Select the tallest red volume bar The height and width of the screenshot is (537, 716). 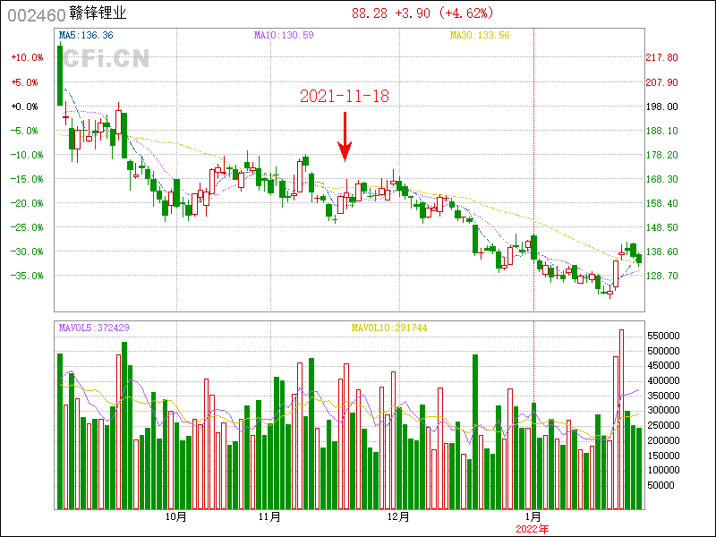click(x=622, y=420)
